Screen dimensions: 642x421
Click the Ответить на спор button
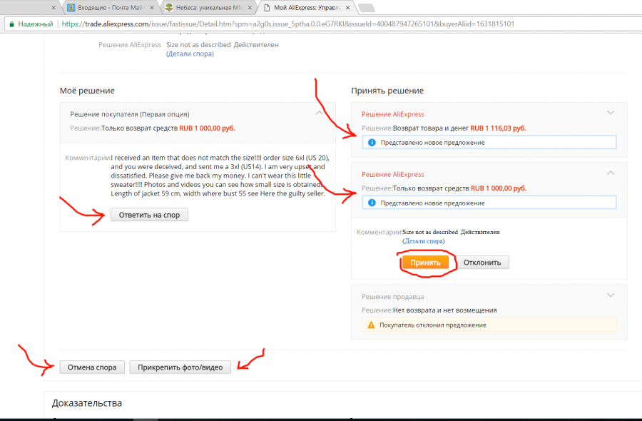pos(149,215)
